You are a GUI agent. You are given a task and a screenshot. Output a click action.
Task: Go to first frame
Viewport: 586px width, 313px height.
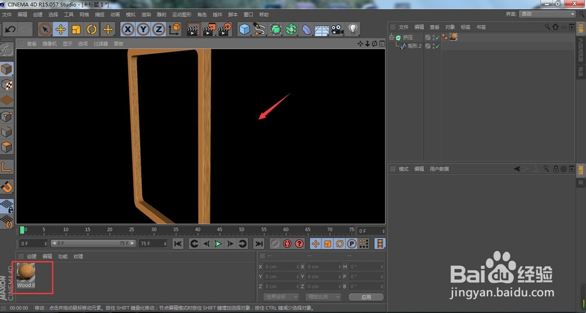[x=178, y=243]
